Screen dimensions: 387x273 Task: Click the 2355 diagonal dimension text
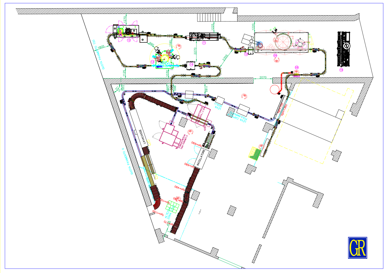[x=225, y=58]
